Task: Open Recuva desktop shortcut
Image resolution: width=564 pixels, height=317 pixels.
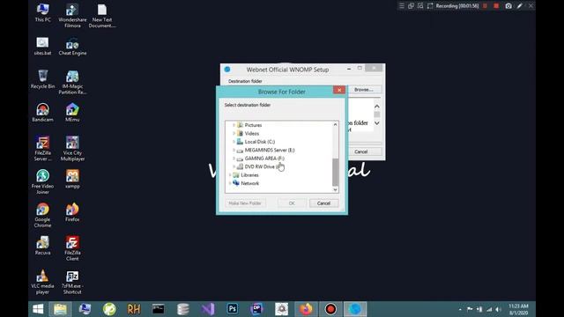Action: pyautogui.click(x=42, y=246)
